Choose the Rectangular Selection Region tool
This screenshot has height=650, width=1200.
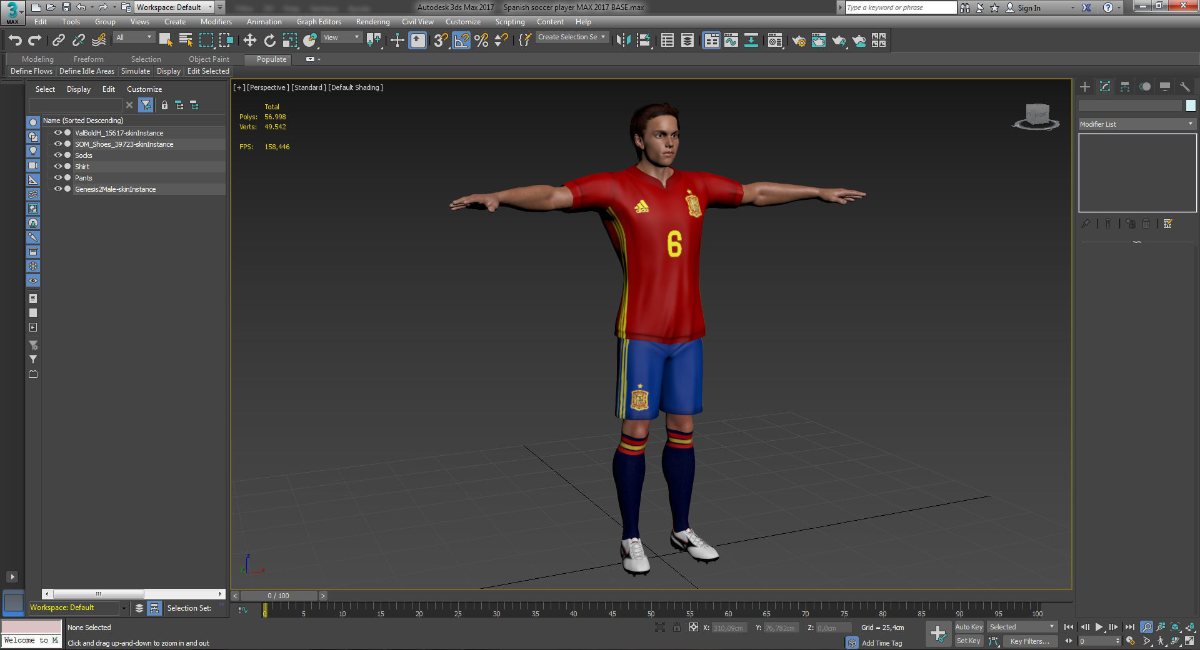(206, 41)
